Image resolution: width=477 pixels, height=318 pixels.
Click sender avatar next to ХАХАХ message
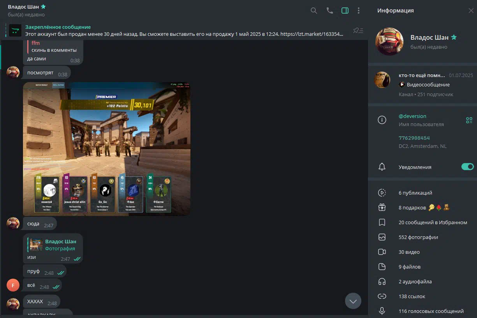(x=13, y=304)
